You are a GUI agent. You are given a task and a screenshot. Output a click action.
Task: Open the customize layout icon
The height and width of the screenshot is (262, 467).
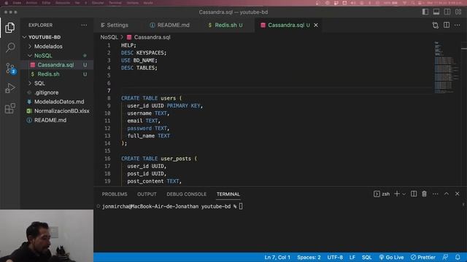coord(458,12)
